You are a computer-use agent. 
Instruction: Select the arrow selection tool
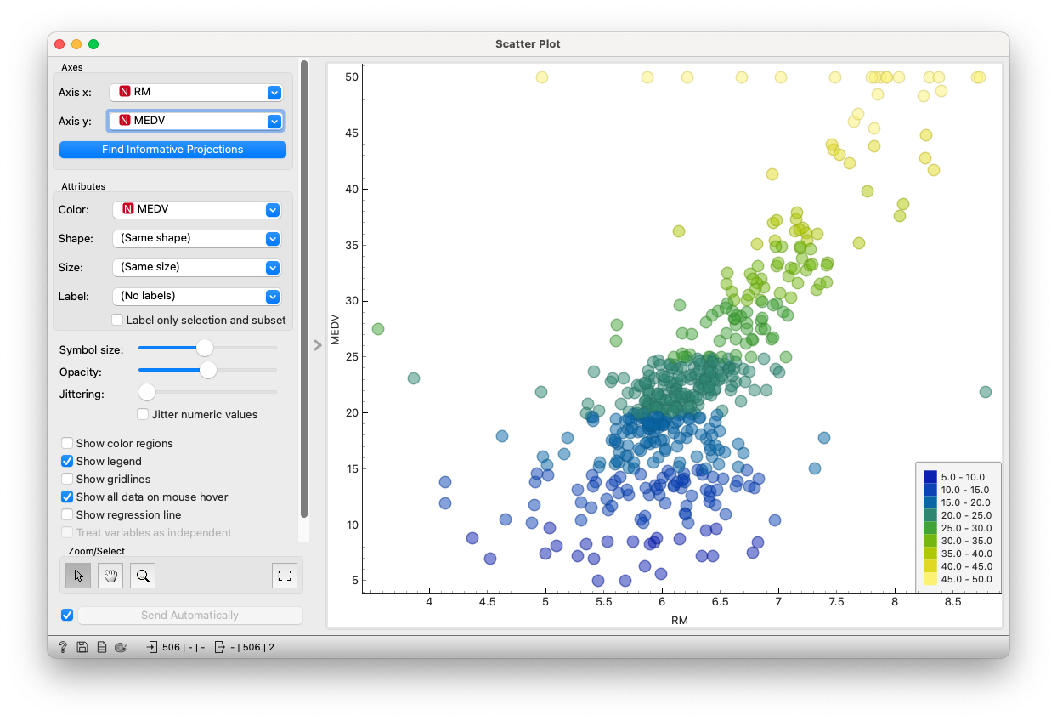coord(79,576)
